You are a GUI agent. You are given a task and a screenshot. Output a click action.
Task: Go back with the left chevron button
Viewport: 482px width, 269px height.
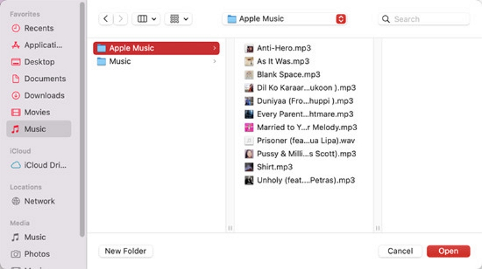pyautogui.click(x=105, y=19)
